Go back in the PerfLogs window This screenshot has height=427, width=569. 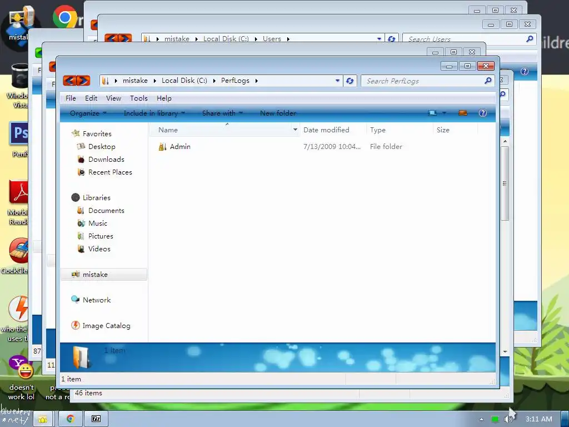[x=69, y=80]
